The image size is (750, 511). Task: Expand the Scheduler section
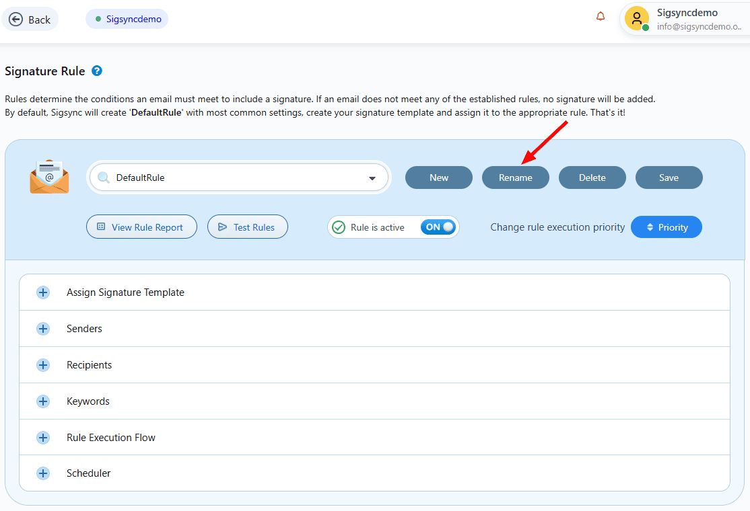point(43,473)
